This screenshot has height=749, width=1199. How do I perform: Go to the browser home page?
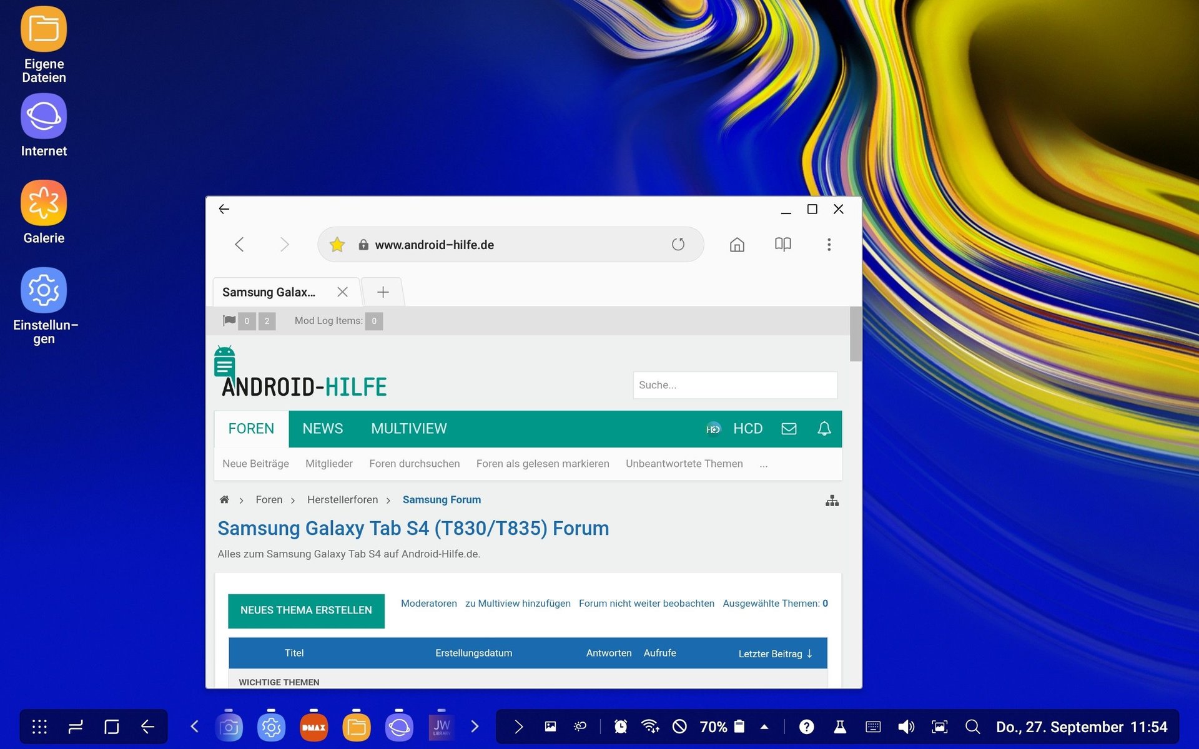(x=737, y=245)
